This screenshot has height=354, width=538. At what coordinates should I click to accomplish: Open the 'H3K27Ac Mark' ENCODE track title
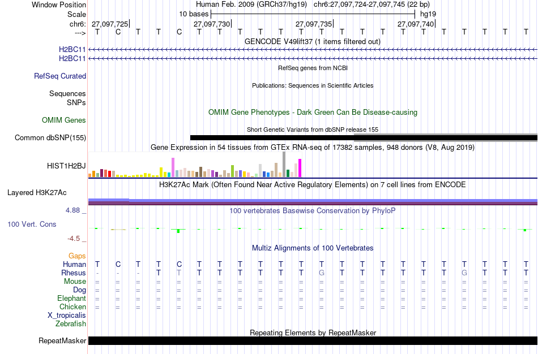[313, 185]
